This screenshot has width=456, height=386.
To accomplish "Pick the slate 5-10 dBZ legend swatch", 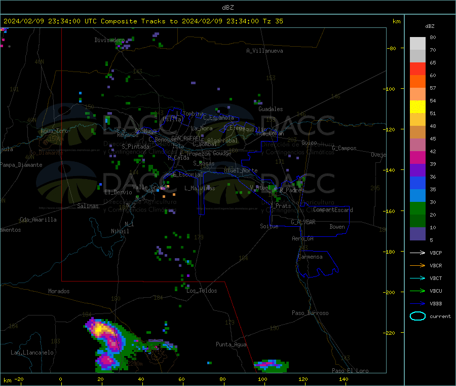I will 417,234.
